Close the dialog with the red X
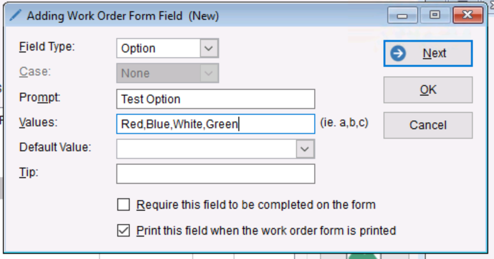Viewport: 494px width, 259px height. tap(466, 16)
